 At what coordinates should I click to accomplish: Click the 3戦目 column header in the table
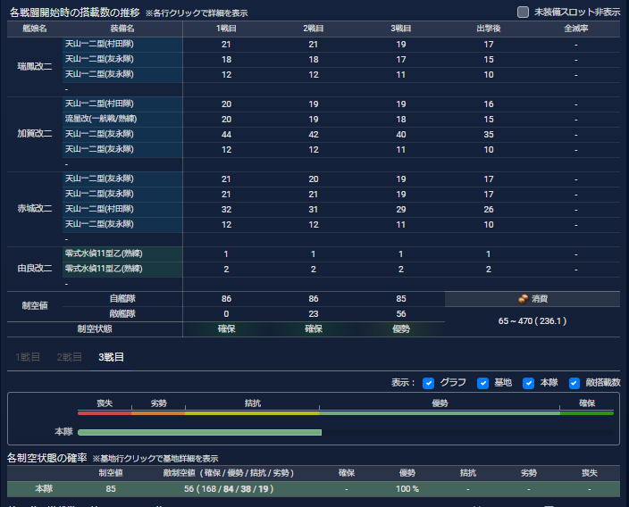tap(401, 29)
